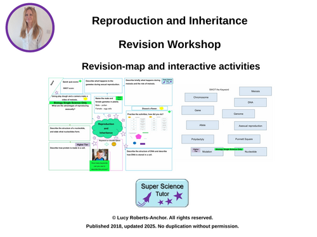Click the Nucleotide keyword box
The height and width of the screenshot is (237, 317).
250,152
